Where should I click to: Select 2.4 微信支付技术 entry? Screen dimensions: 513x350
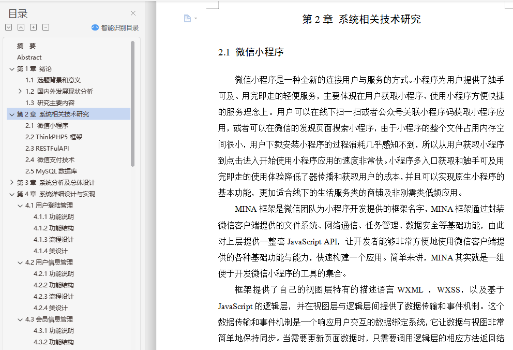pyautogui.click(x=50, y=160)
